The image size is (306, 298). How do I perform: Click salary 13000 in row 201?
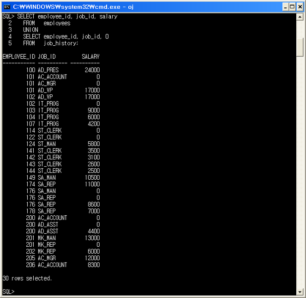[92, 238]
